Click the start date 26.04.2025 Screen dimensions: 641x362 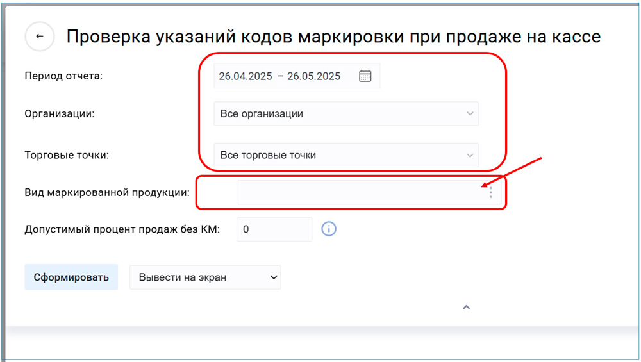pos(246,76)
